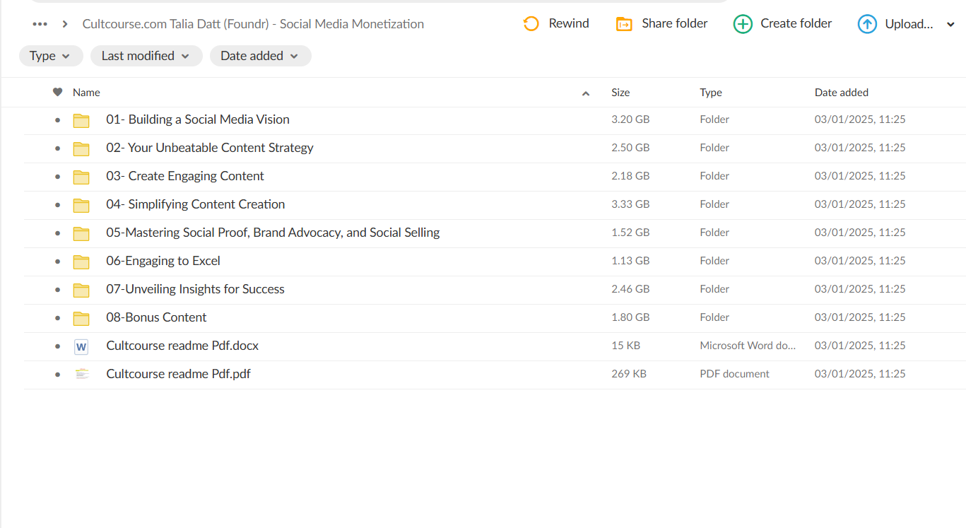This screenshot has height=528, width=966.
Task: Click the Upload... button label
Action: pyautogui.click(x=909, y=24)
